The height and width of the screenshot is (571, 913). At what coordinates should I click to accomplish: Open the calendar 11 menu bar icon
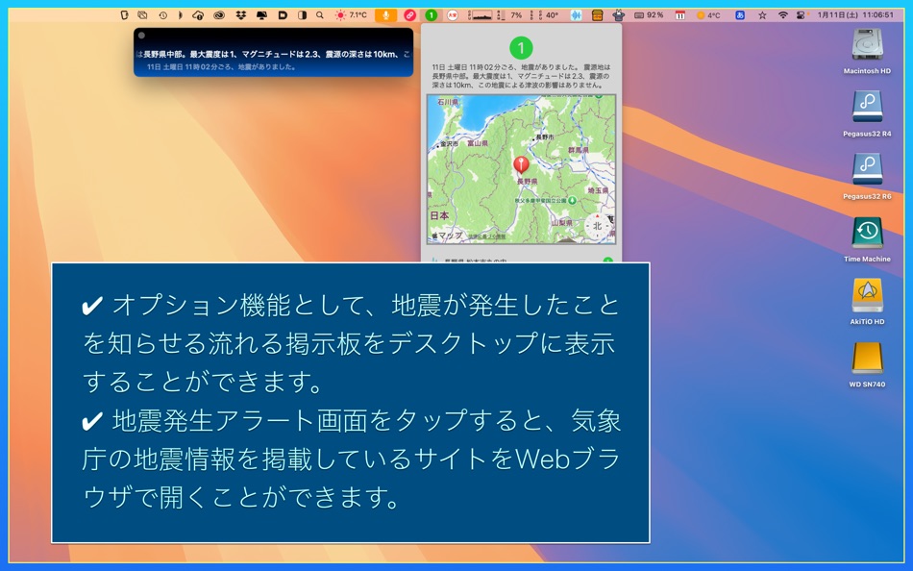tap(680, 15)
